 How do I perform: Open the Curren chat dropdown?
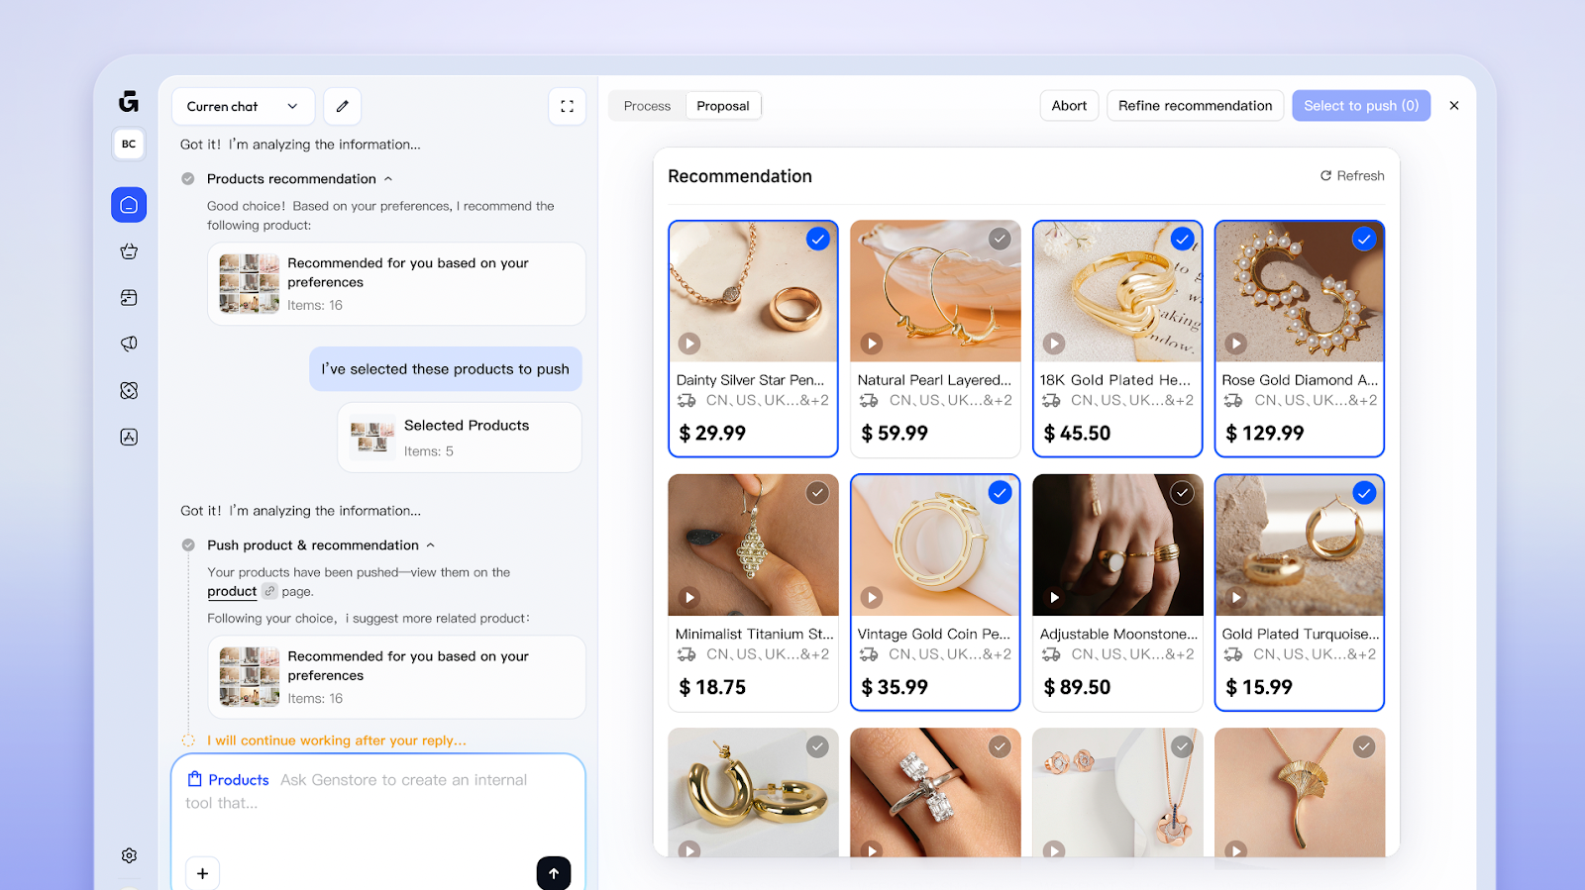[243, 106]
